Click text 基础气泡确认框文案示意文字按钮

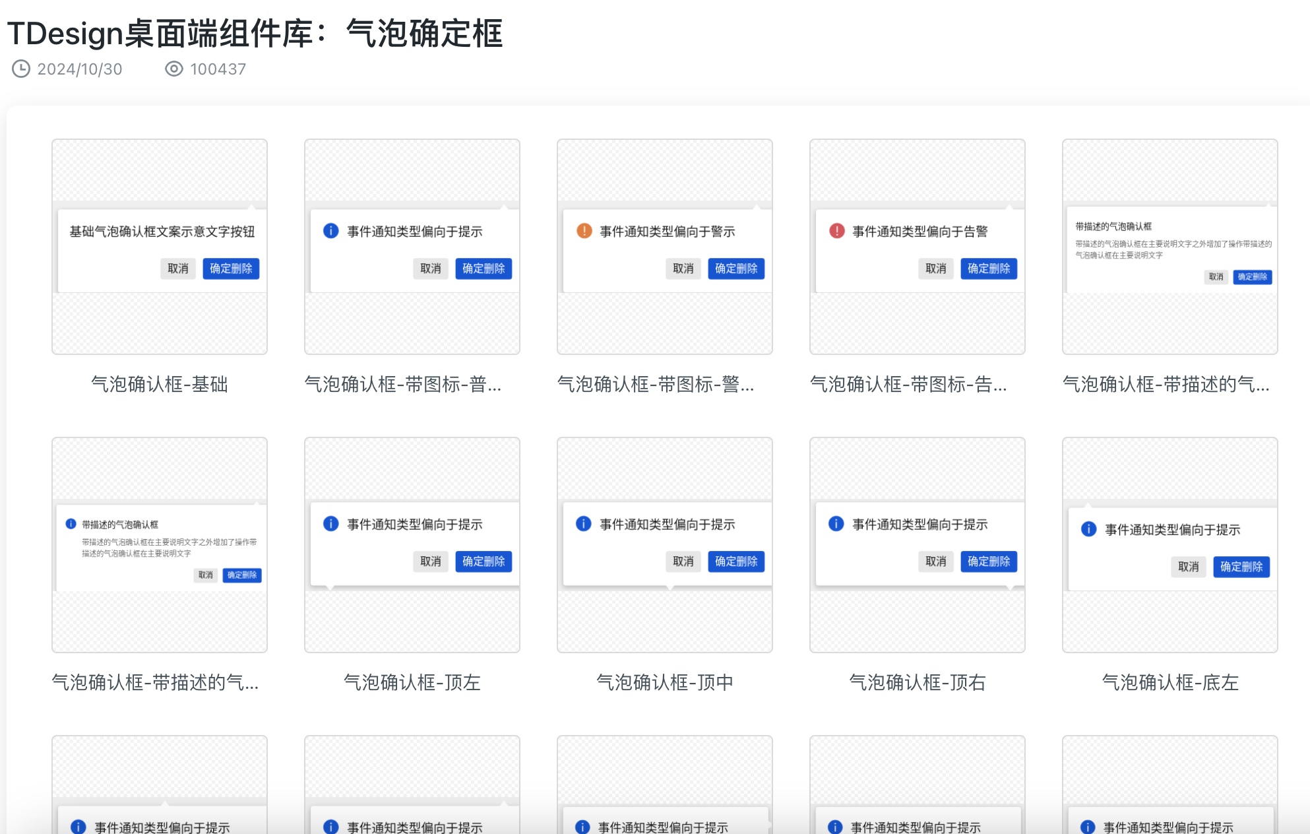click(162, 232)
